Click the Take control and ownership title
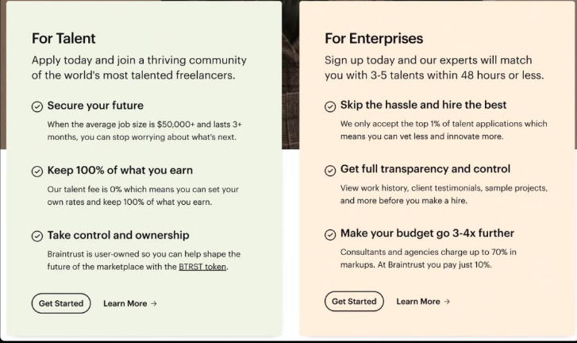This screenshot has height=343, width=577. tap(118, 235)
